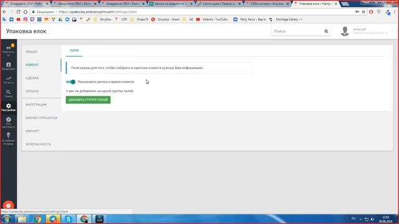
Task: Open Telegram from the taskbar
Action: coord(53,219)
